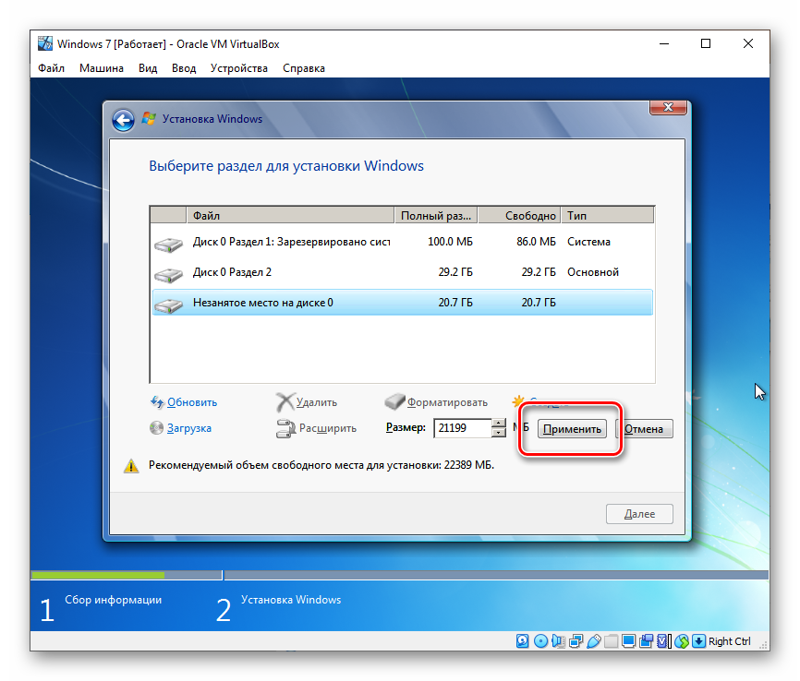Click the Обновить link
The width and height of the screenshot is (800, 681).
(192, 402)
